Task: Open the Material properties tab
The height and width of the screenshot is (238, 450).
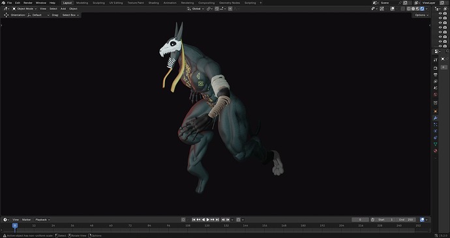Action: click(436, 151)
